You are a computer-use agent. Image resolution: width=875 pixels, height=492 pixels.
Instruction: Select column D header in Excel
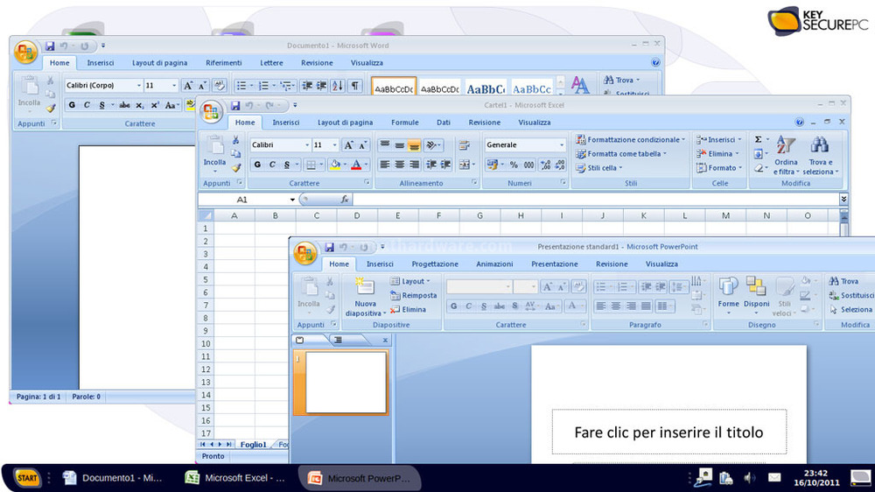pos(357,215)
